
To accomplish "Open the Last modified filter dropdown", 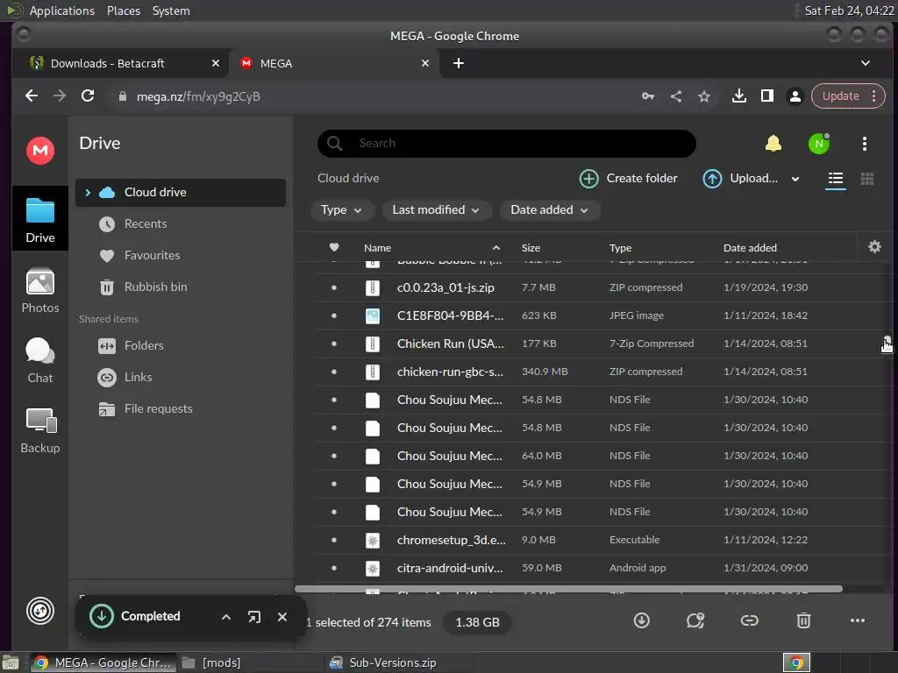I will [x=436, y=210].
